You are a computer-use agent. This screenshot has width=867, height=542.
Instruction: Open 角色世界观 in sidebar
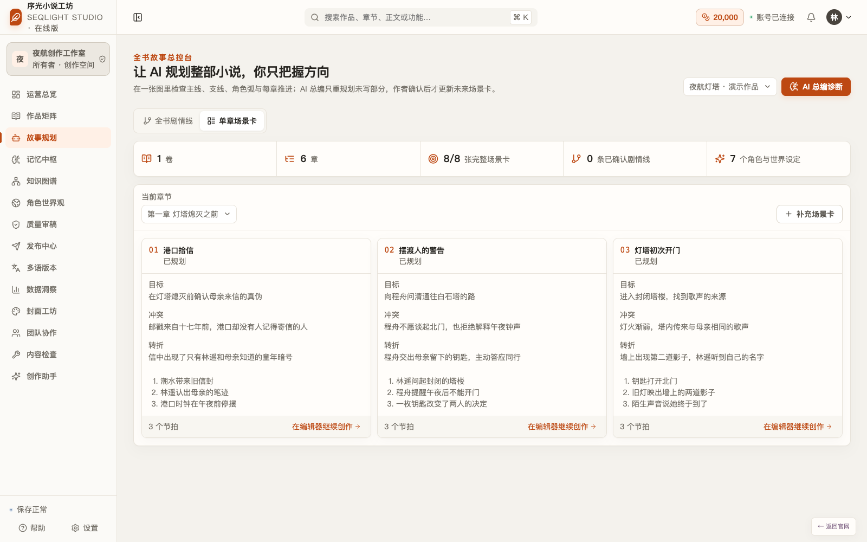(x=59, y=203)
